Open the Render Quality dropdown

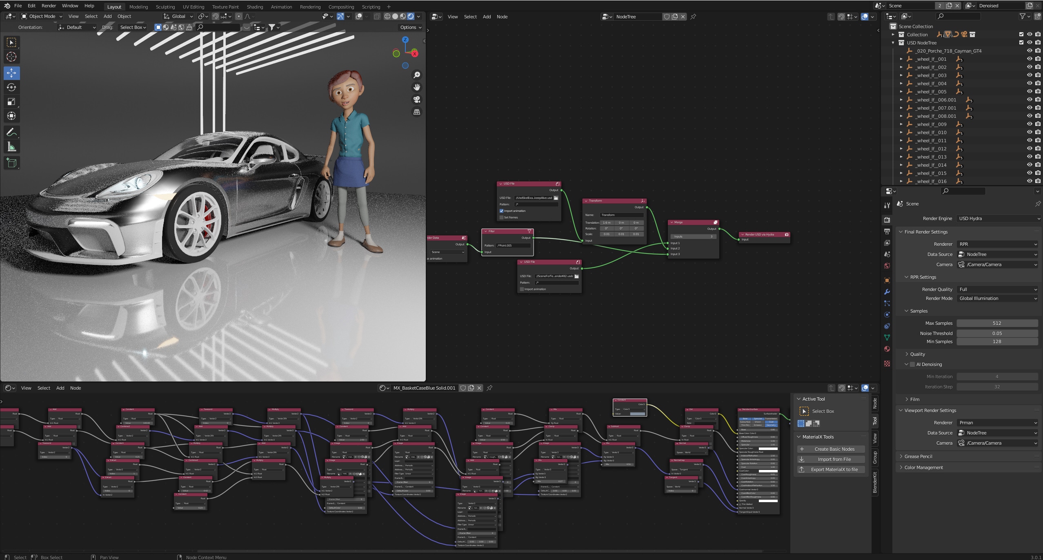(x=997, y=289)
